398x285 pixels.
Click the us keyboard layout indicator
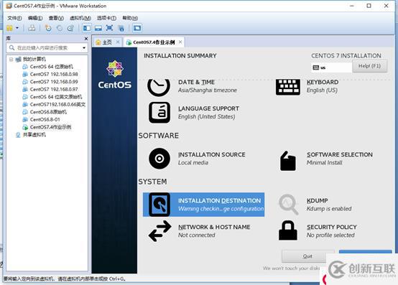(x=331, y=67)
